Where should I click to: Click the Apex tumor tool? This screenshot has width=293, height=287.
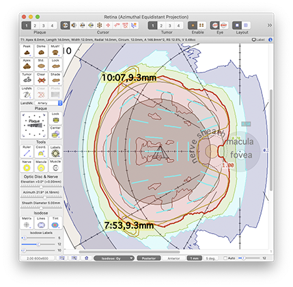click(x=27, y=65)
